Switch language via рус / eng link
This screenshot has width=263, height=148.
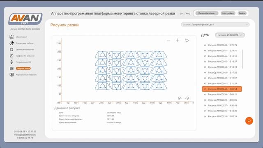point(185,13)
